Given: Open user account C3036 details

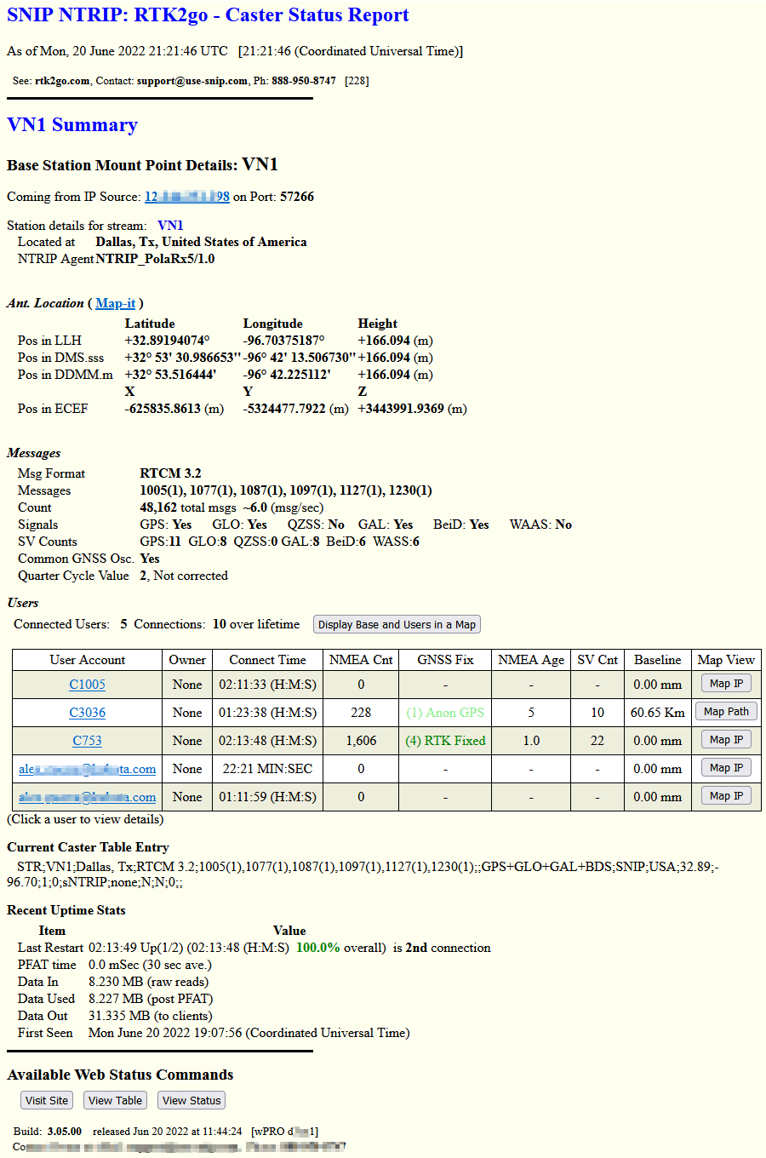Looking at the screenshot, I should pos(88,713).
